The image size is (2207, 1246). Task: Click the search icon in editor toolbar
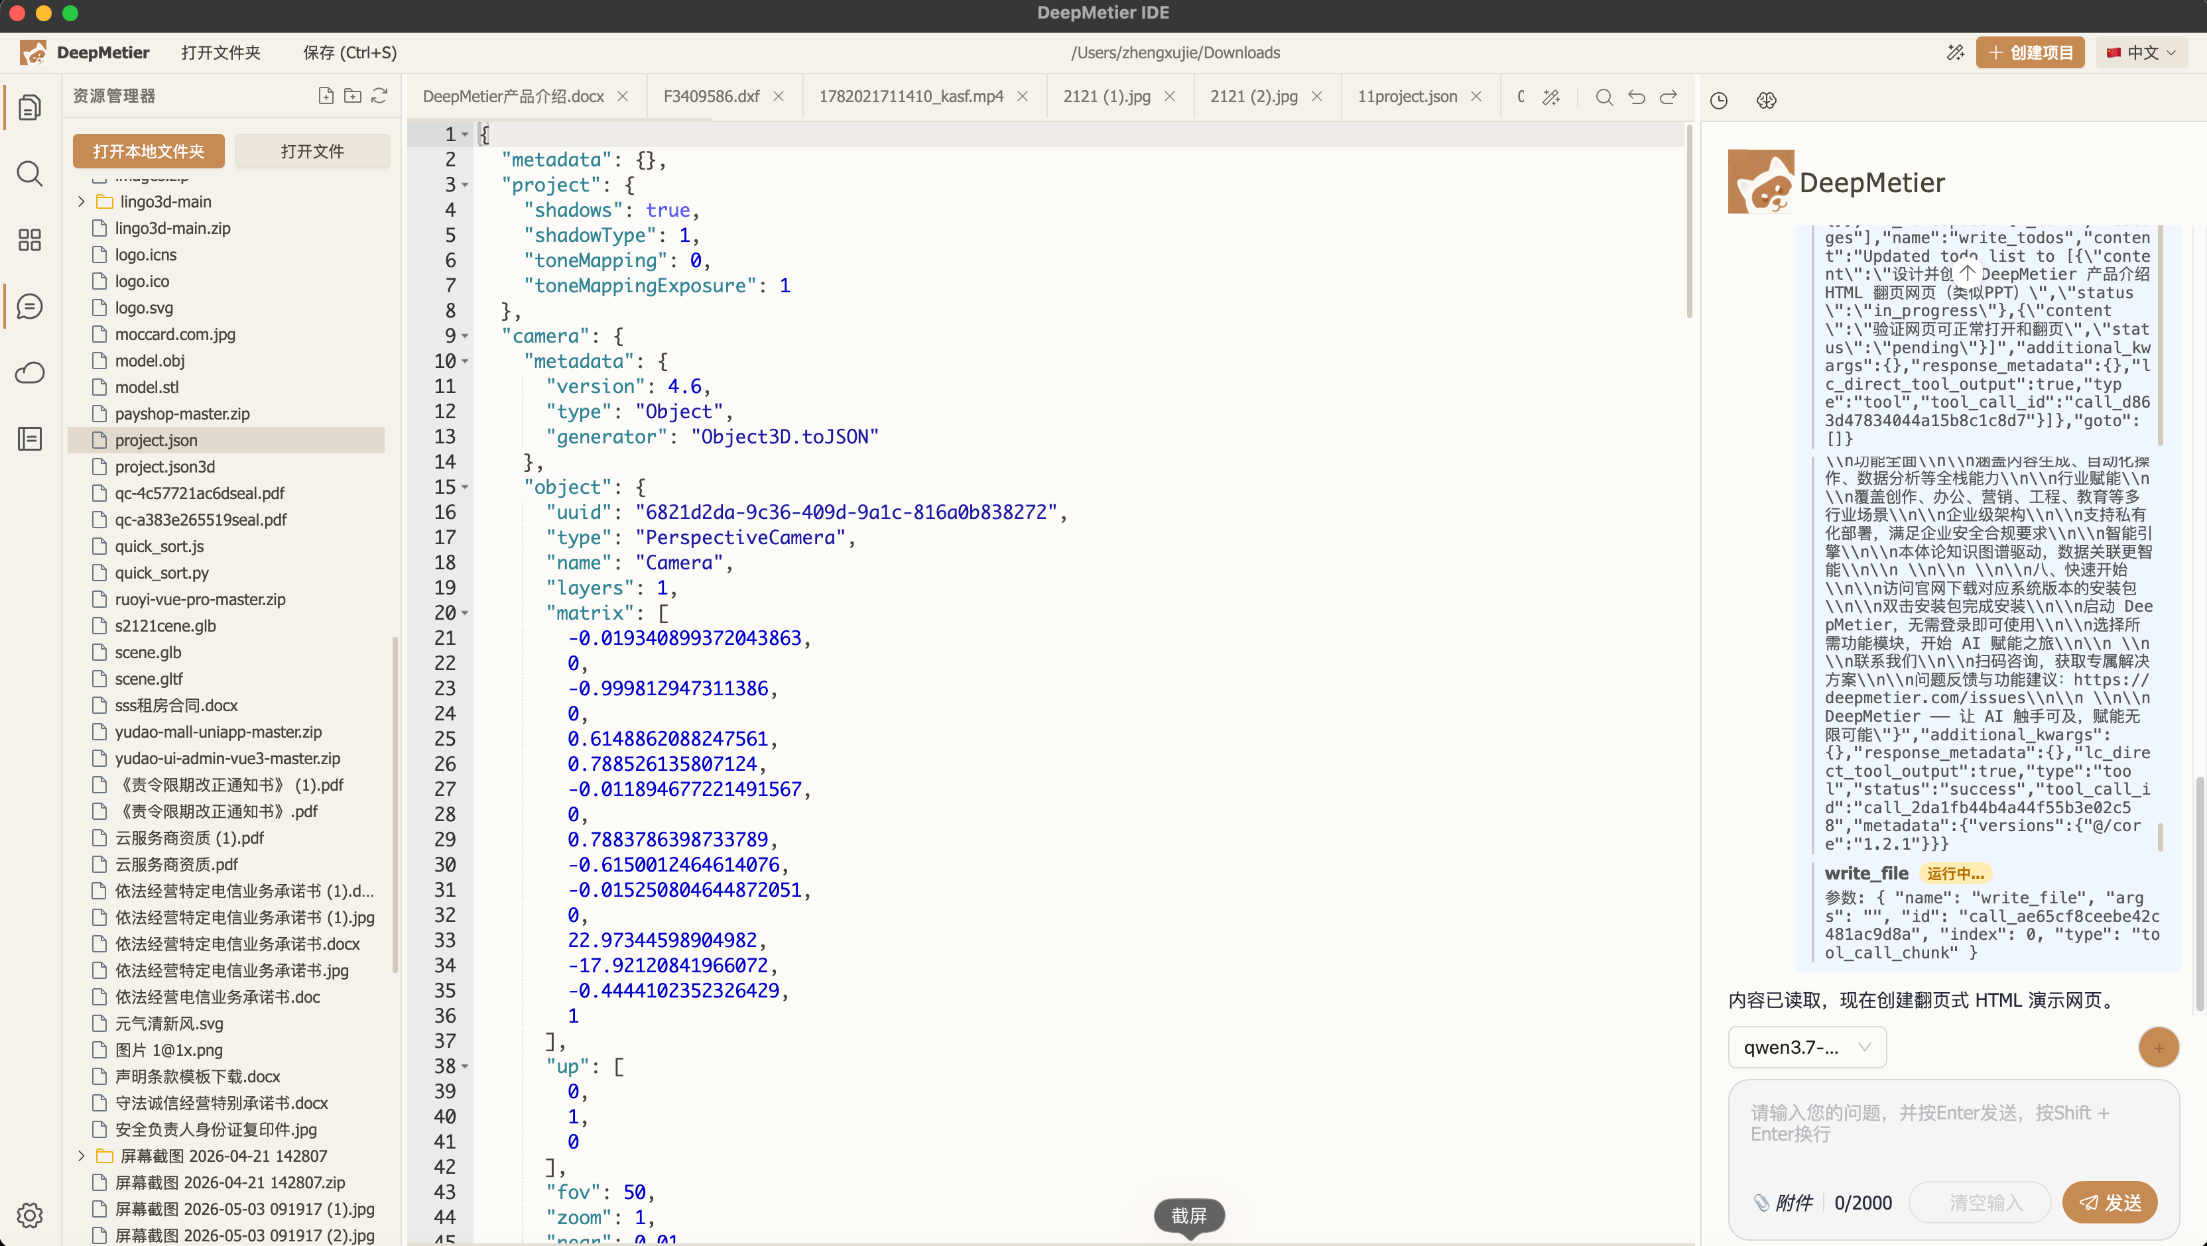[x=1604, y=97]
